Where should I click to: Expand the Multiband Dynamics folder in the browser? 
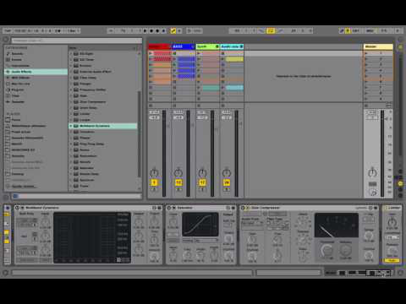click(x=71, y=126)
